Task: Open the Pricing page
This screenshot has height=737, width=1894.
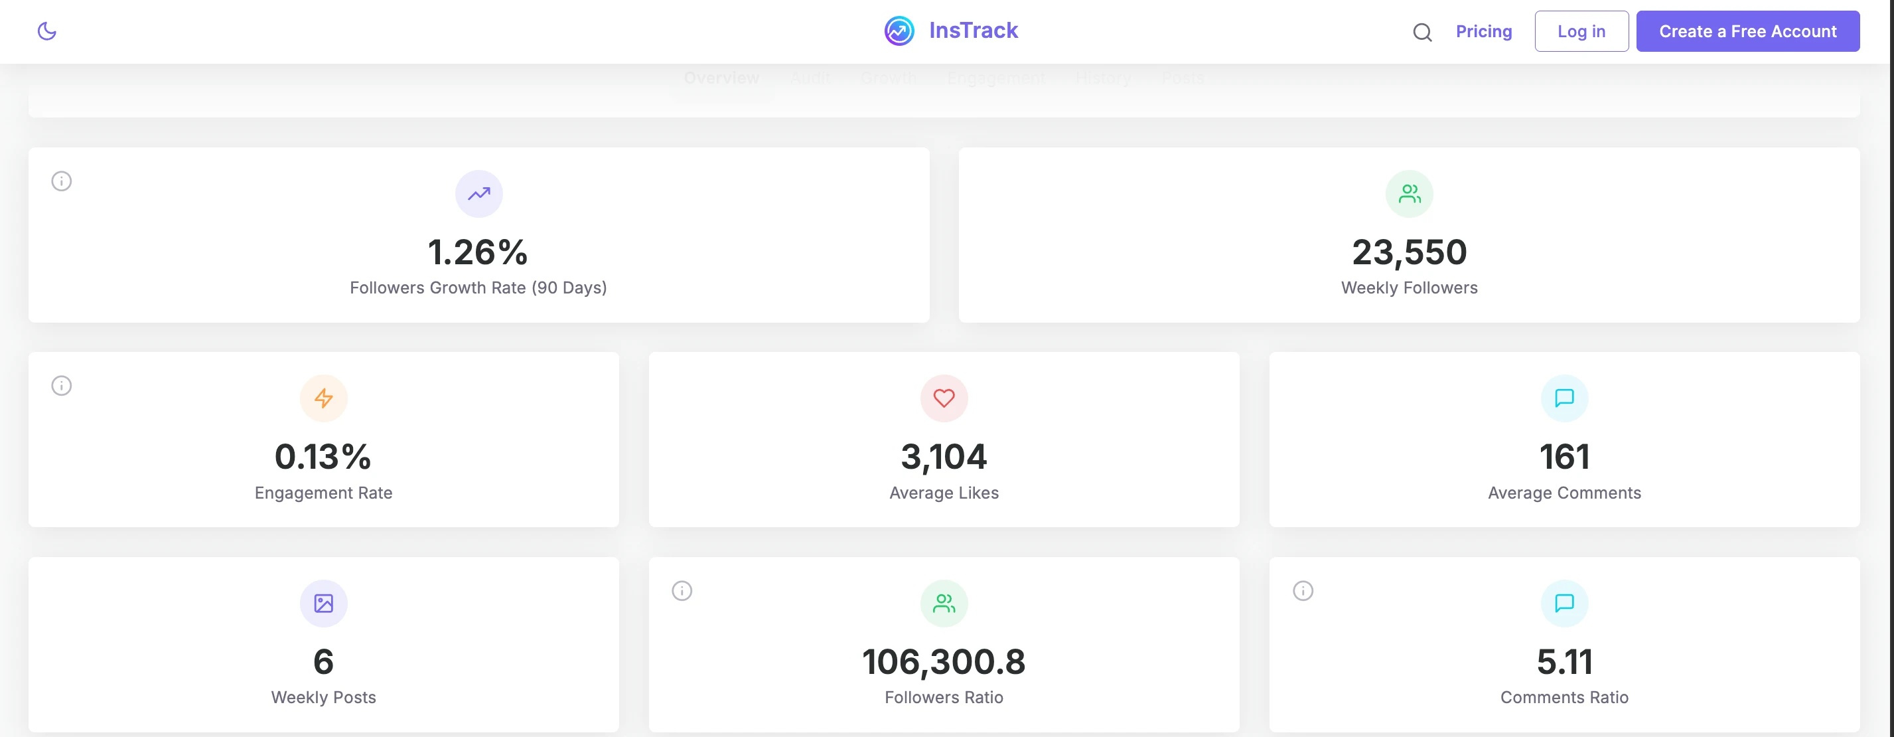Action: tap(1484, 31)
